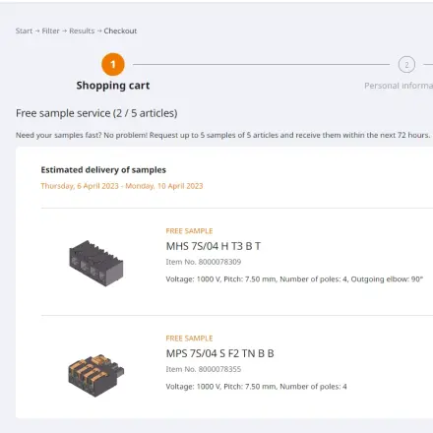Click the Start breadcrumb link
The height and width of the screenshot is (433, 433).
coord(24,31)
